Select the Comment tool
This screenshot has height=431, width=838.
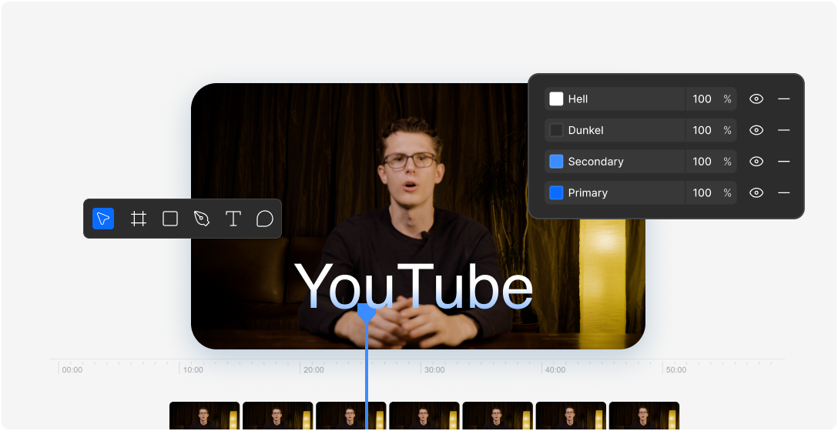point(264,219)
